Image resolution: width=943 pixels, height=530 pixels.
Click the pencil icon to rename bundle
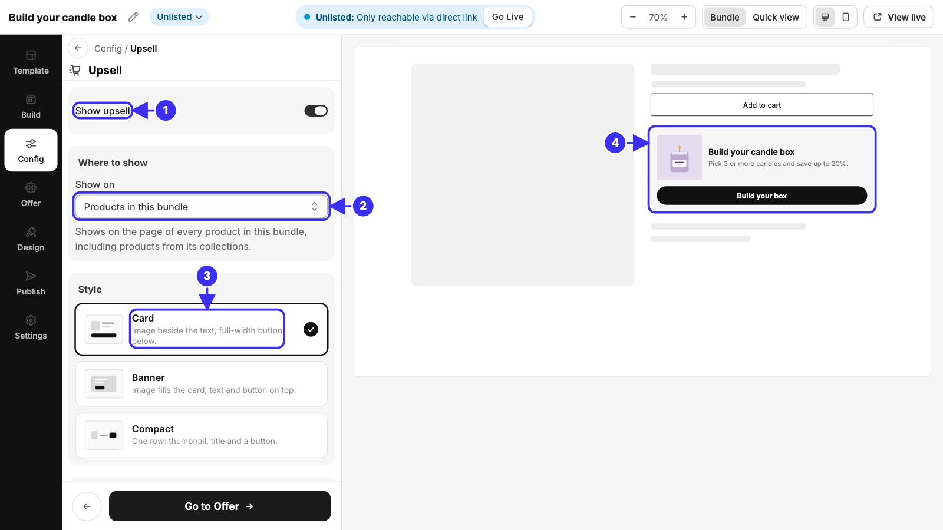[x=134, y=17]
